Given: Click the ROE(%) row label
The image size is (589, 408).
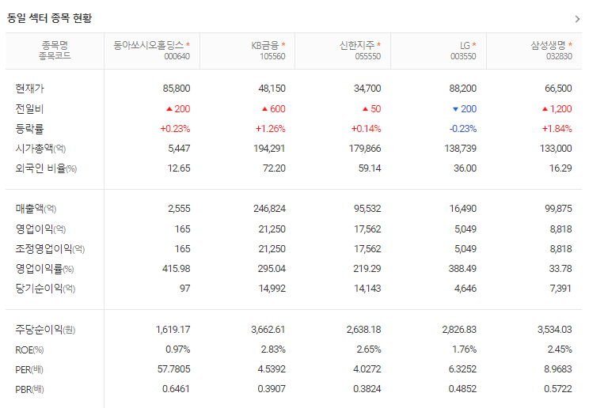Looking at the screenshot, I should point(29,349).
